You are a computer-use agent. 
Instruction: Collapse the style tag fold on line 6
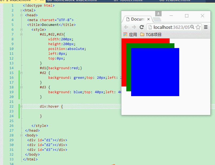[x=21, y=30]
